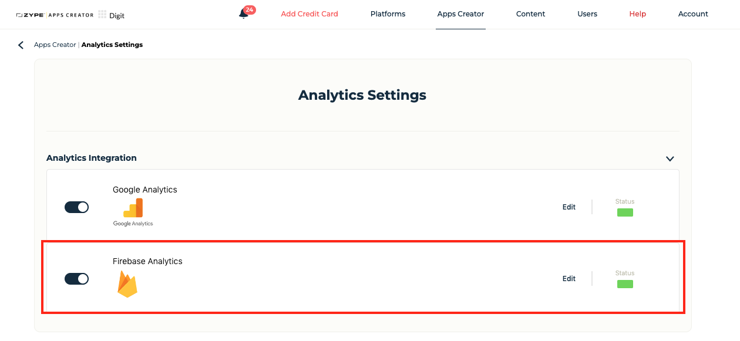Open the Users menu

click(587, 14)
